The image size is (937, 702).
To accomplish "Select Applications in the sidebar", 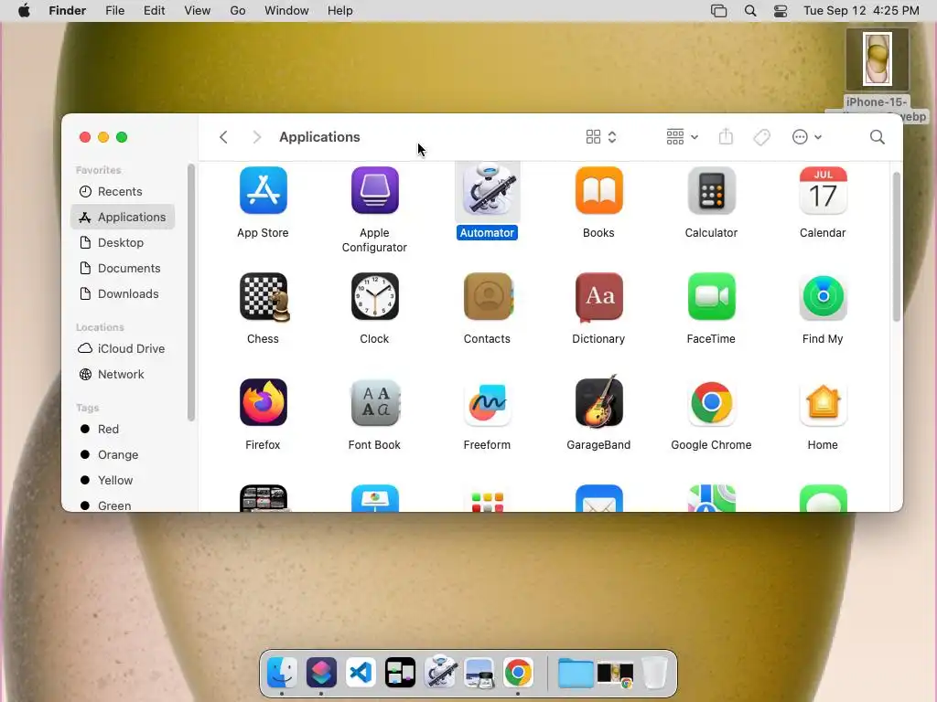I will pos(123,218).
